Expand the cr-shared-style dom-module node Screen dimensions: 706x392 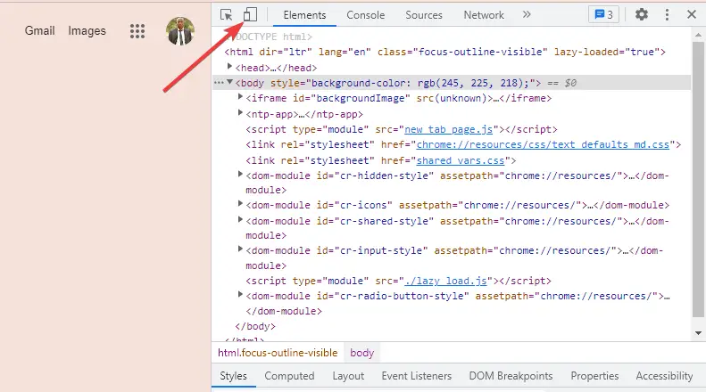coord(240,220)
